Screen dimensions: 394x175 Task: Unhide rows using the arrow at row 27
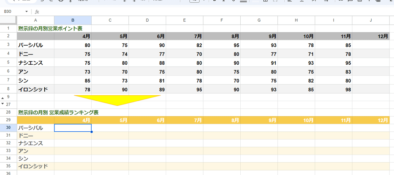(3, 104)
